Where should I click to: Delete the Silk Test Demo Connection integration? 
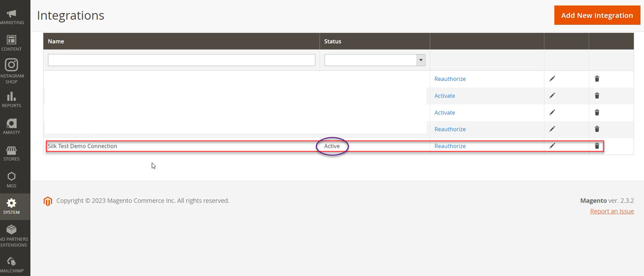(x=597, y=146)
